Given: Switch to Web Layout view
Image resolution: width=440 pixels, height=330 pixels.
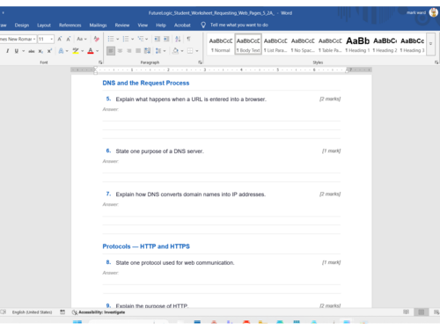Looking at the screenshot, I should 436,312.
